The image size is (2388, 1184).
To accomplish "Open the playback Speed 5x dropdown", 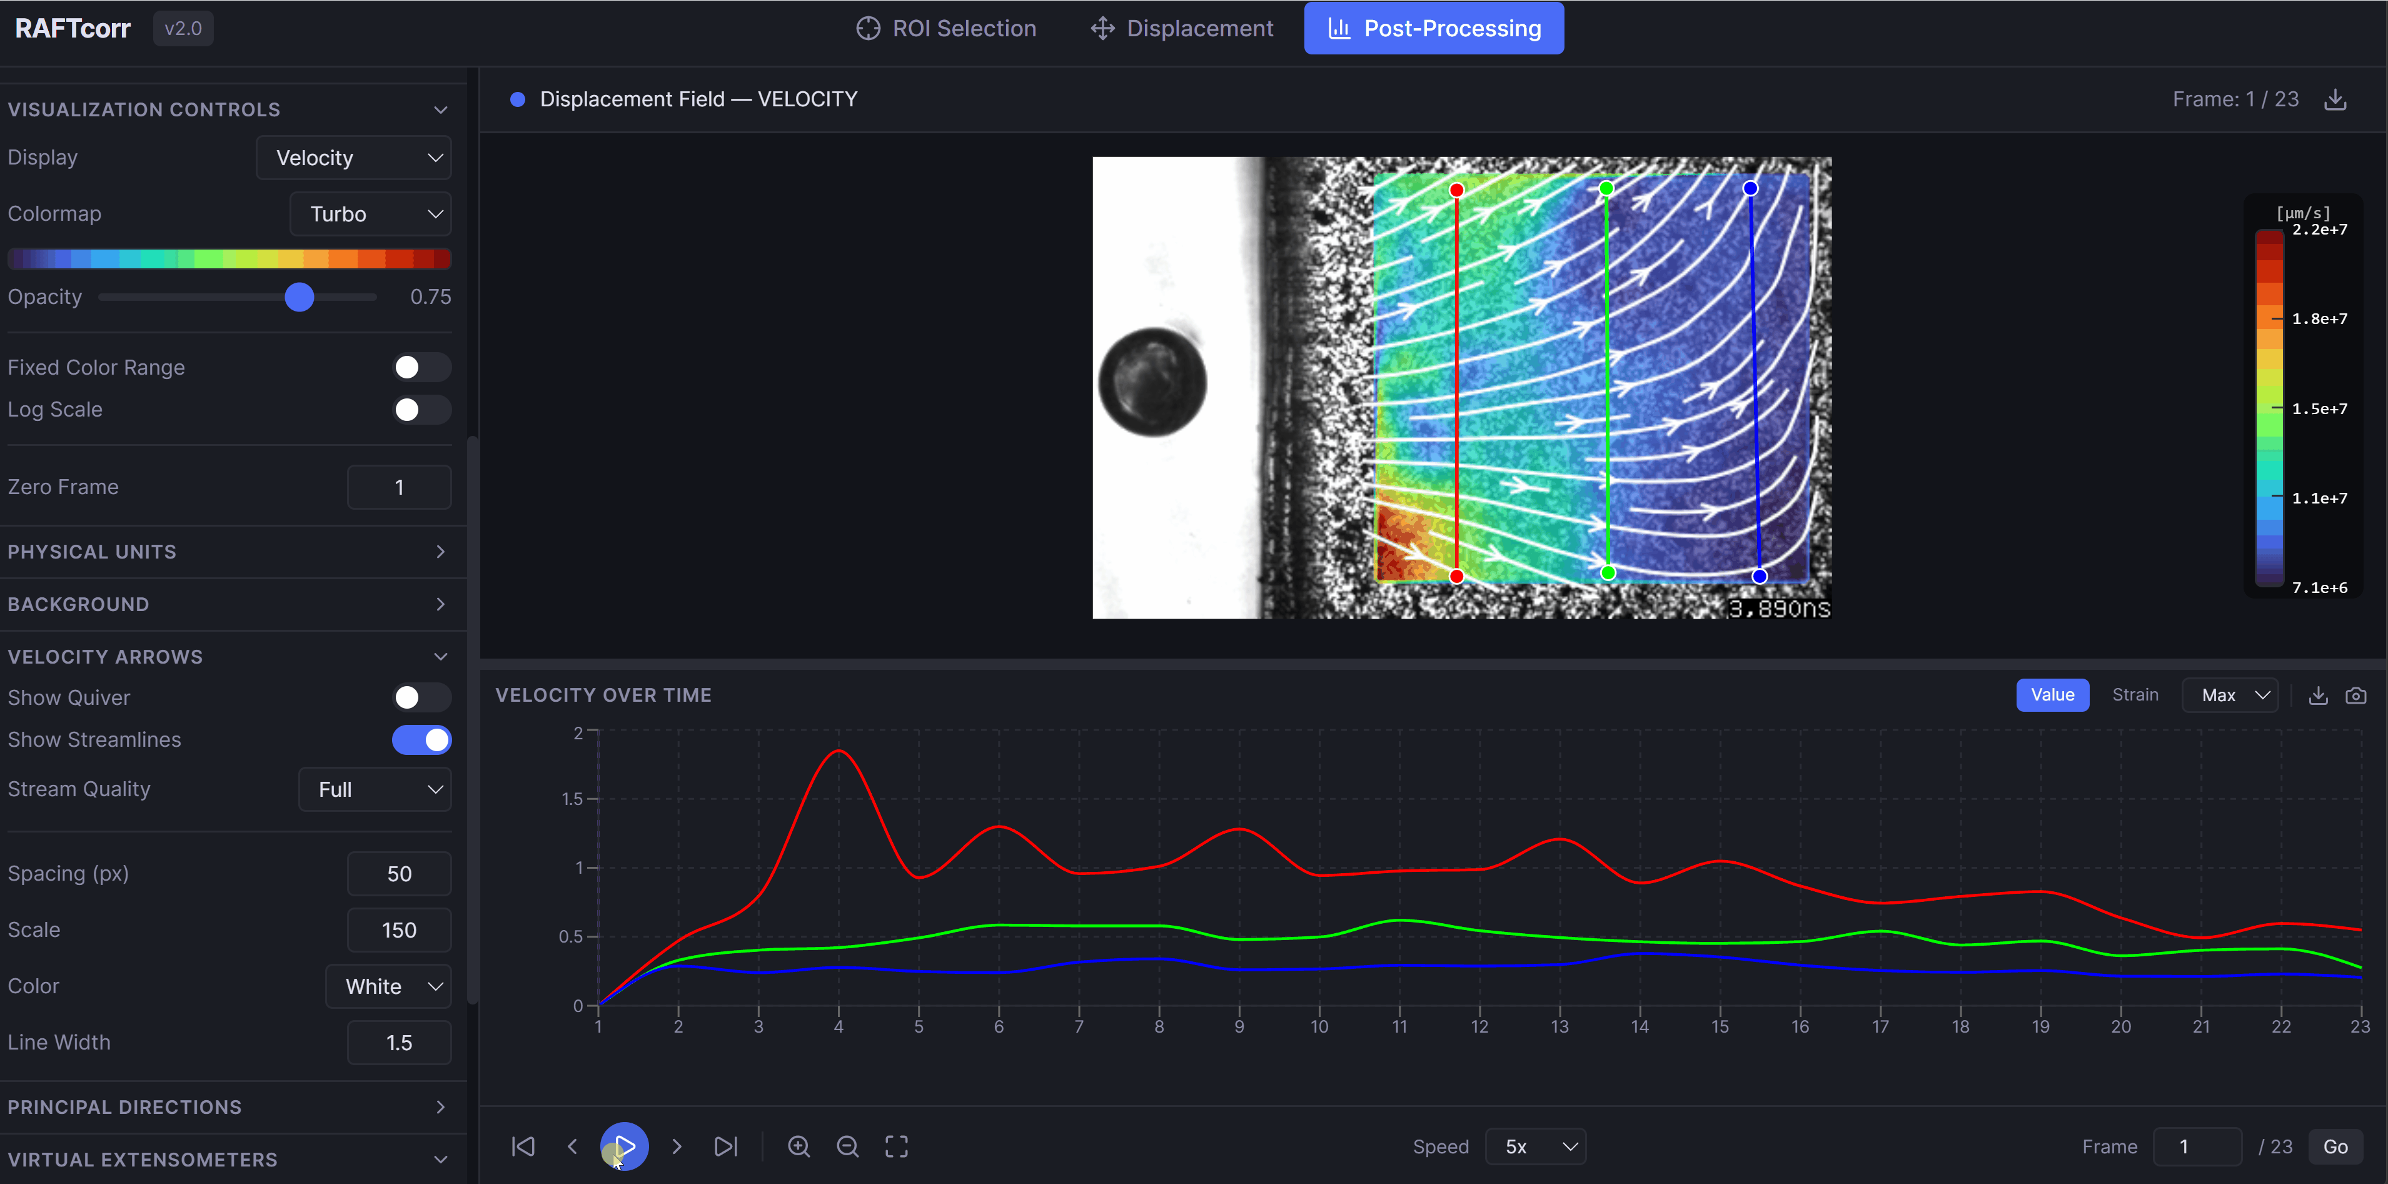I will tap(1535, 1147).
